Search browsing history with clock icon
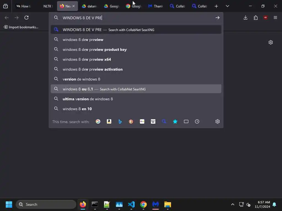 197,122
